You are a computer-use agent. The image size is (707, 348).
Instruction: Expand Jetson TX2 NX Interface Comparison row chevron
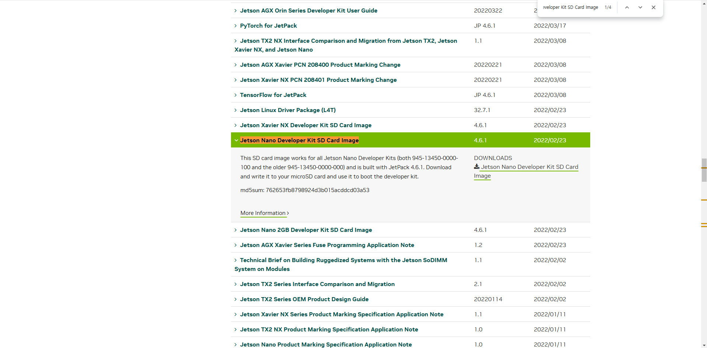point(236,41)
